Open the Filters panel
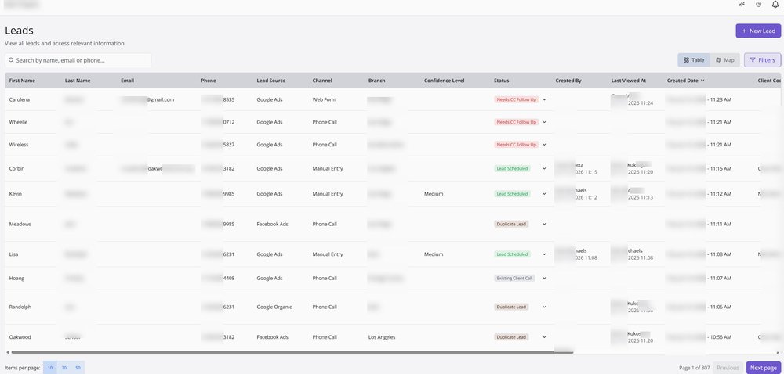784x374 pixels. click(762, 59)
